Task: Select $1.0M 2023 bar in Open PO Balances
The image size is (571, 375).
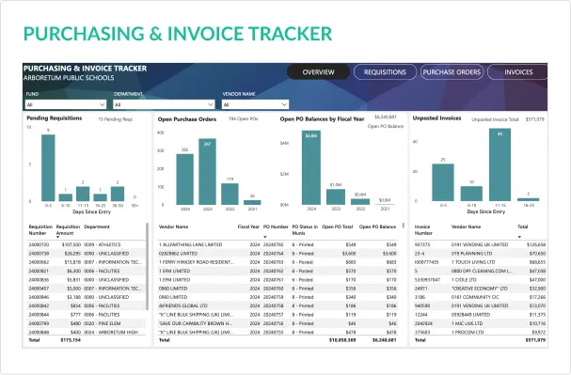Action: click(x=336, y=196)
